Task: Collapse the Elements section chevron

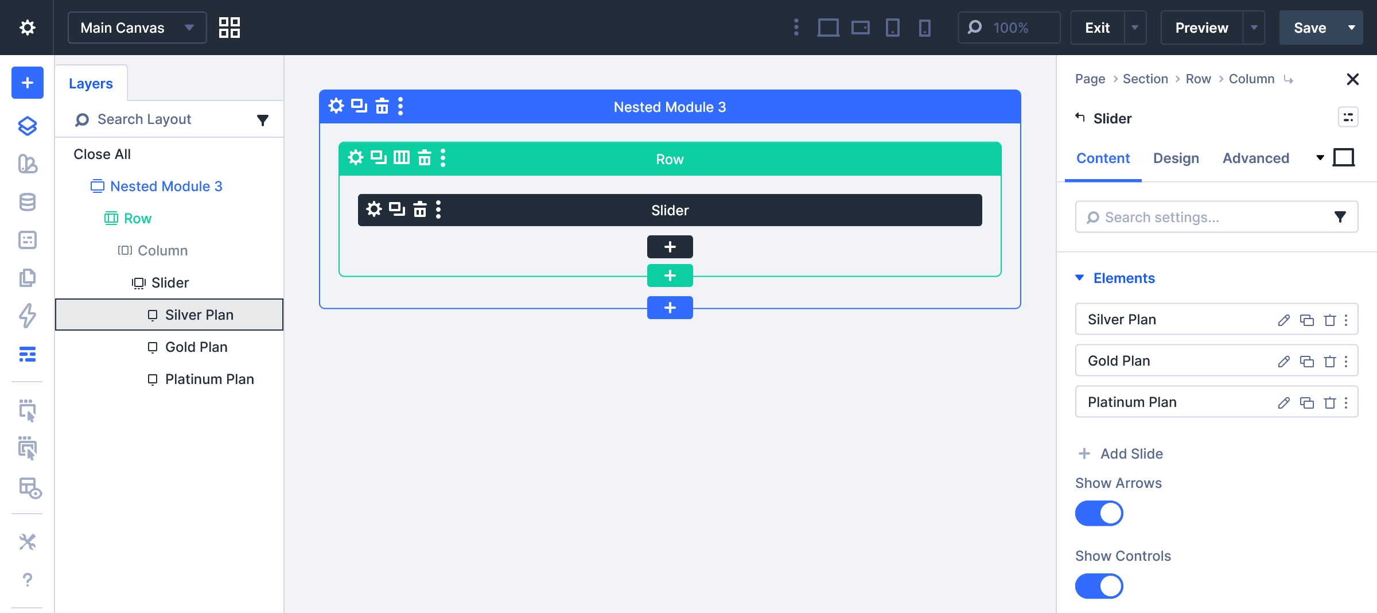Action: click(x=1080, y=278)
